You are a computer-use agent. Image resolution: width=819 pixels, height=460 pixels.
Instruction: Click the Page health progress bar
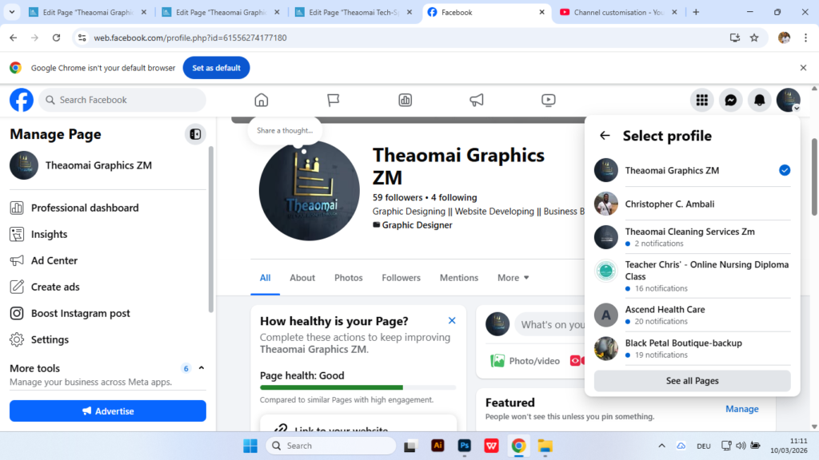tap(358, 387)
